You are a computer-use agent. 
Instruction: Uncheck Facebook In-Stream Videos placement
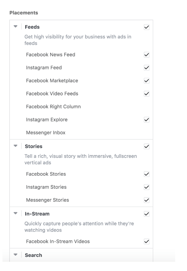[146, 242]
